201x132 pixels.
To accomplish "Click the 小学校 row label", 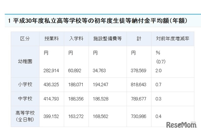I will pyautogui.click(x=25, y=85).
